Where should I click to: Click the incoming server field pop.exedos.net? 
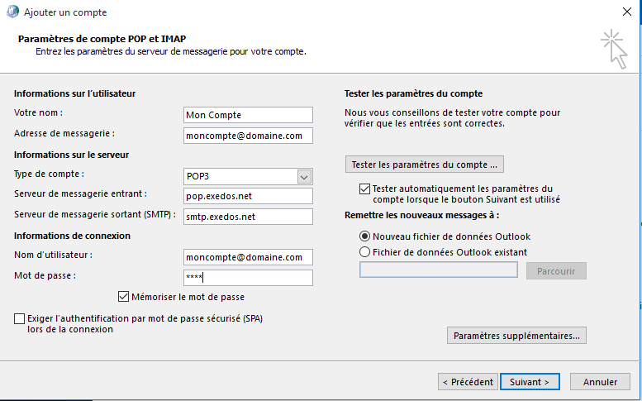coord(248,196)
